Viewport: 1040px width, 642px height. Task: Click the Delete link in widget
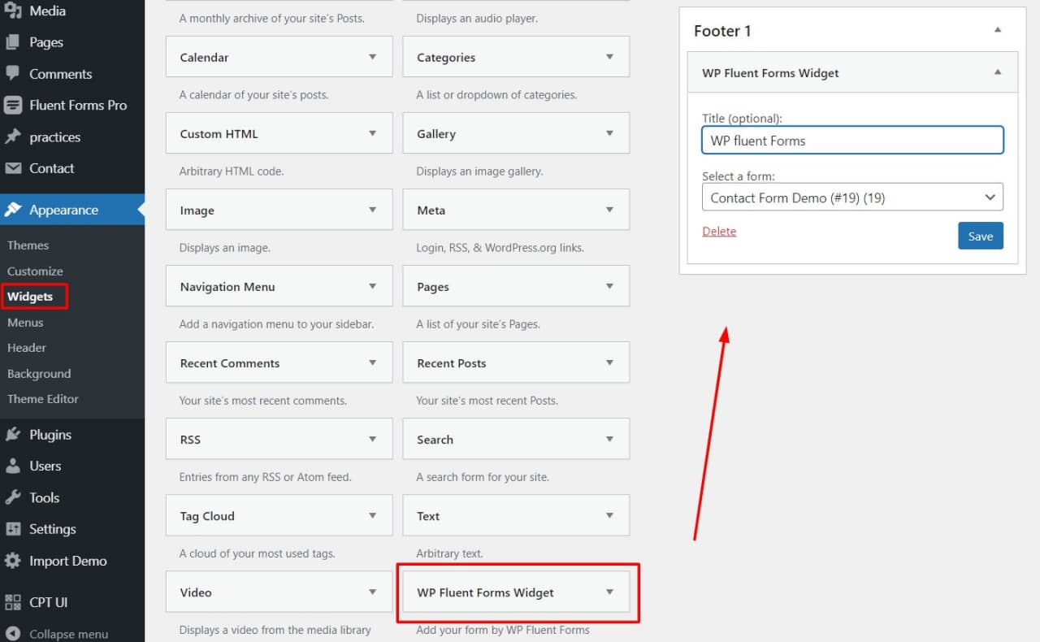click(x=719, y=231)
